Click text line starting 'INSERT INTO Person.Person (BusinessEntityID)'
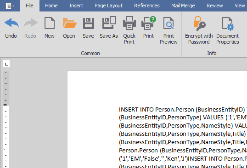The image size is (247, 168). coord(183,109)
